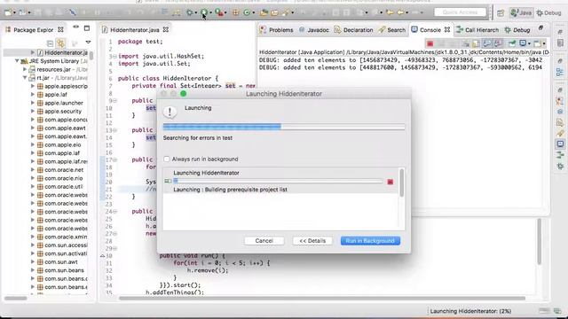The height and width of the screenshot is (319, 568).
Task: Collapse the rt.jar node
Action: (25, 78)
